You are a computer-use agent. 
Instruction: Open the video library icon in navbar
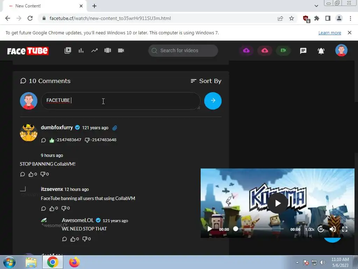[x=68, y=50]
